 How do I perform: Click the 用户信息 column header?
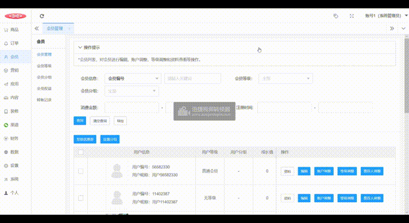tap(141, 152)
